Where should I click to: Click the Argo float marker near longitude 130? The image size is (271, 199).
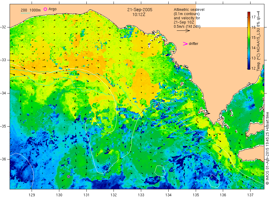[68, 176]
